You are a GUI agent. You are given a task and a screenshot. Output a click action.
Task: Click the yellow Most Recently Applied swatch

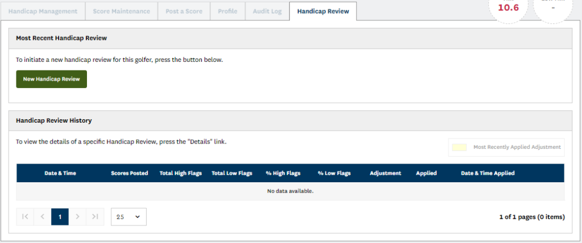point(459,147)
